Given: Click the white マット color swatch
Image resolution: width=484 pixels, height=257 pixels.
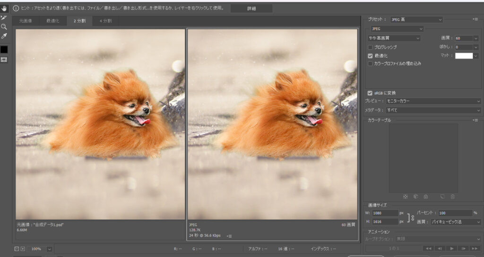Looking at the screenshot, I should [x=464, y=56].
